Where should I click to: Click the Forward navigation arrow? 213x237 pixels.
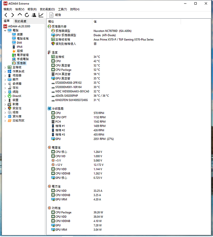click(x=13, y=15)
